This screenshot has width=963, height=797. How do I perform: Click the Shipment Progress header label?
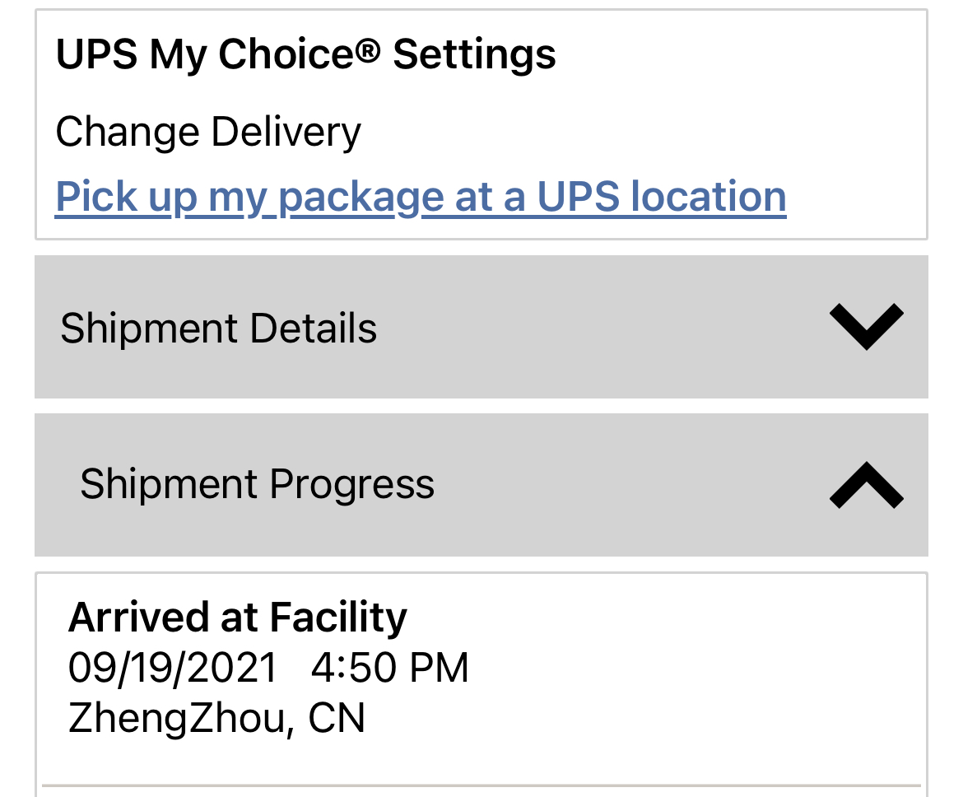click(257, 484)
